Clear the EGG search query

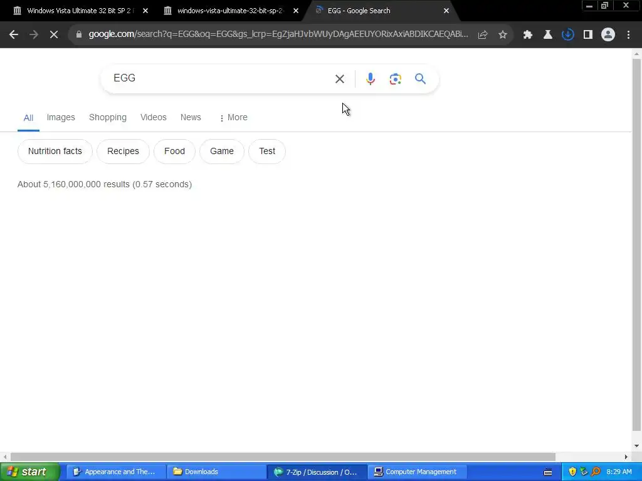pyautogui.click(x=339, y=78)
